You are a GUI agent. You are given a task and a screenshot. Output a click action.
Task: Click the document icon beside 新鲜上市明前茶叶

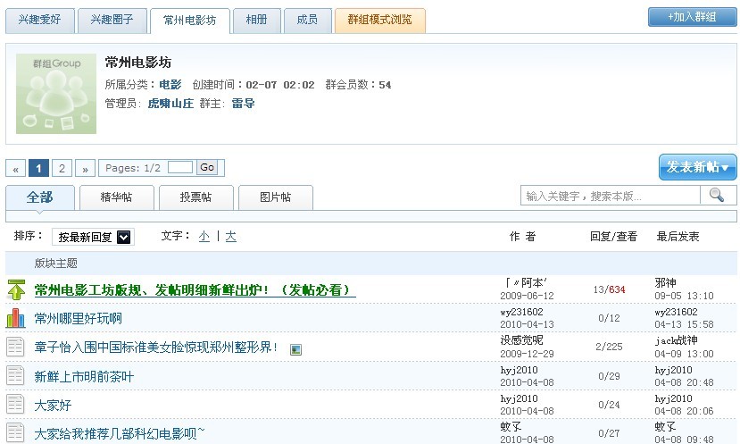(15, 376)
